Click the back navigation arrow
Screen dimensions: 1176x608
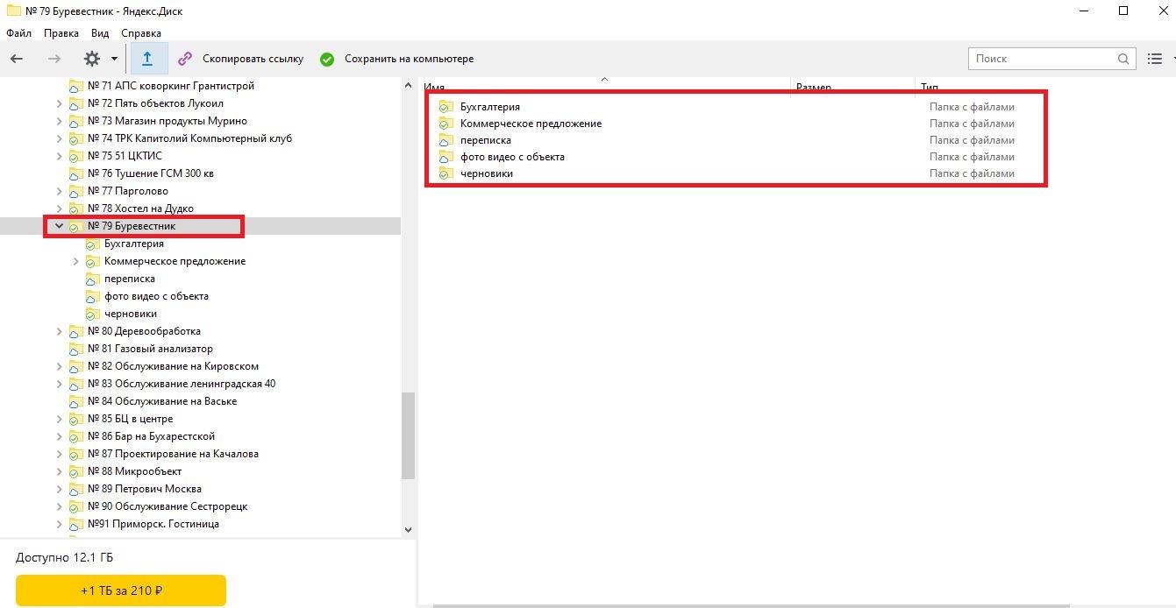[x=17, y=59]
